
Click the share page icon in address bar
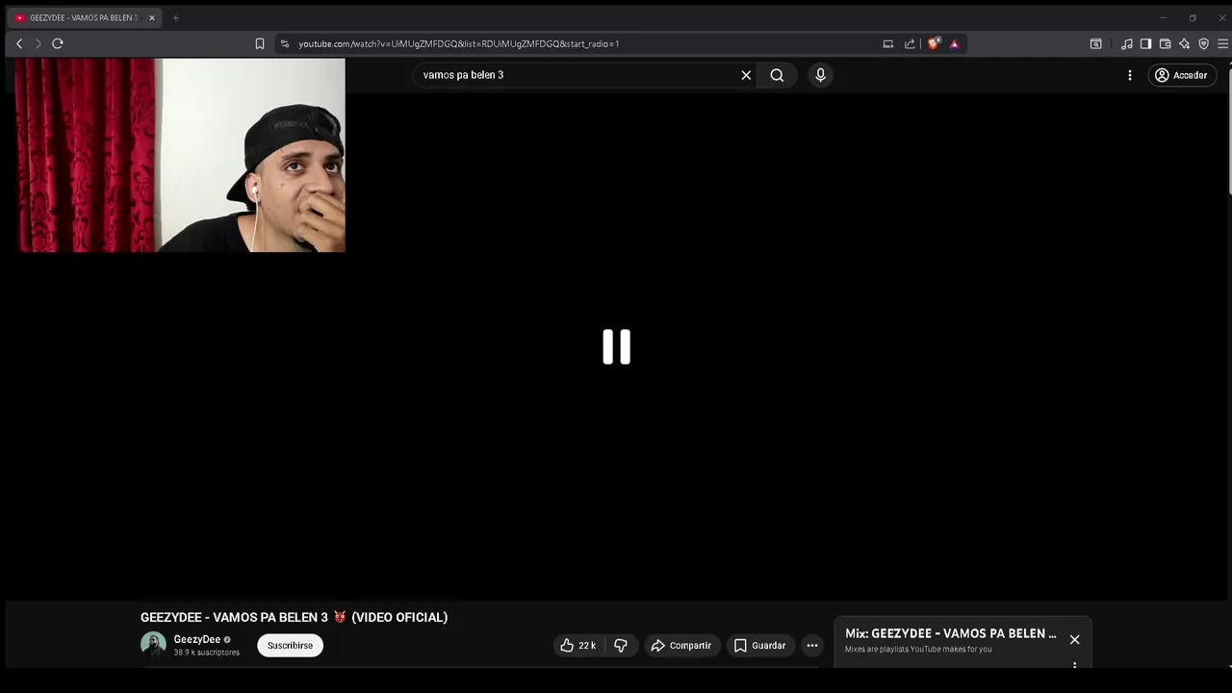910,43
